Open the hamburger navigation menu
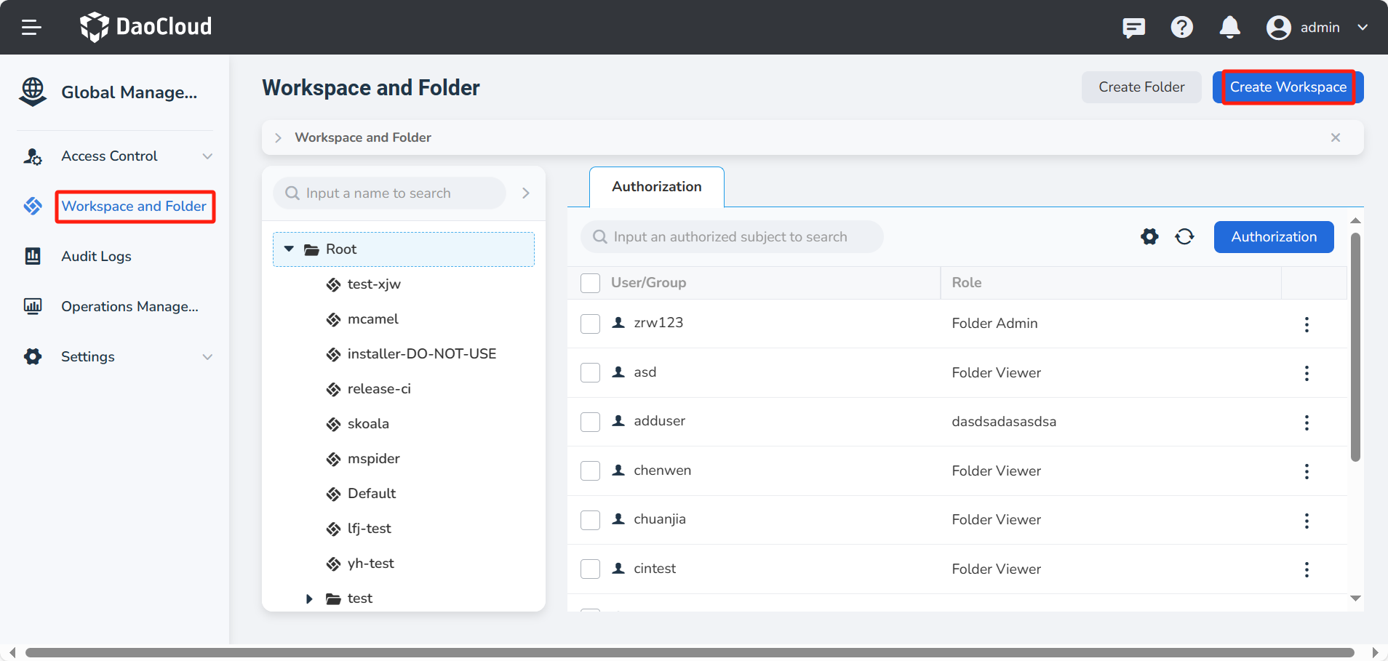The height and width of the screenshot is (661, 1388). (31, 27)
